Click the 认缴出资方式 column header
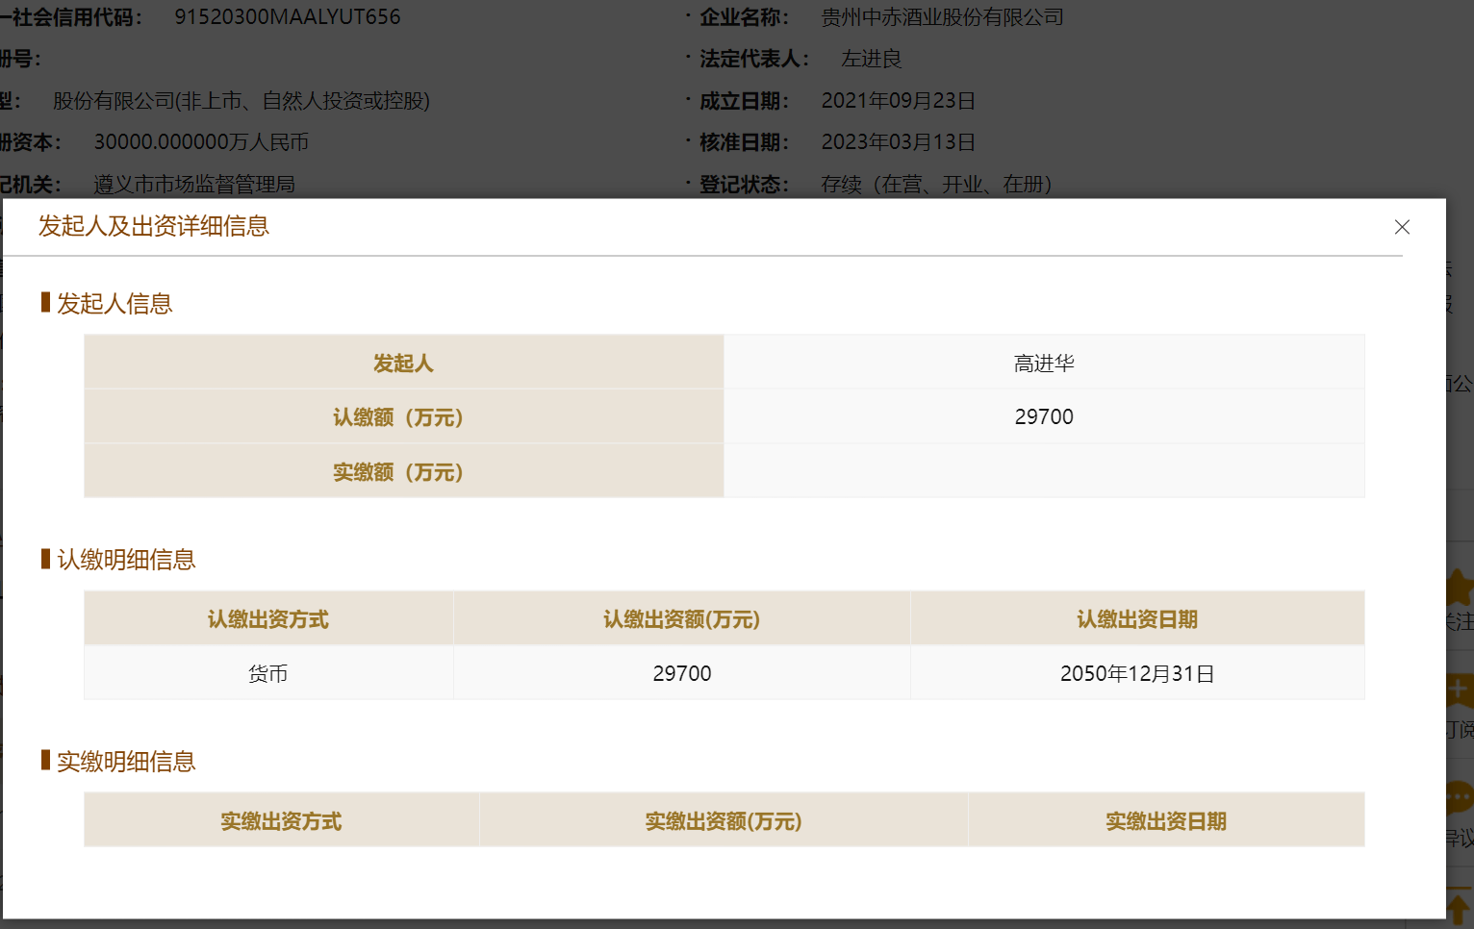Image resolution: width=1474 pixels, height=929 pixels. [268, 618]
